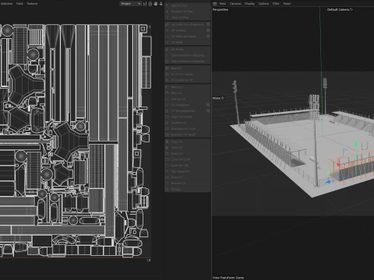Click the Reset UV icon

point(168,153)
